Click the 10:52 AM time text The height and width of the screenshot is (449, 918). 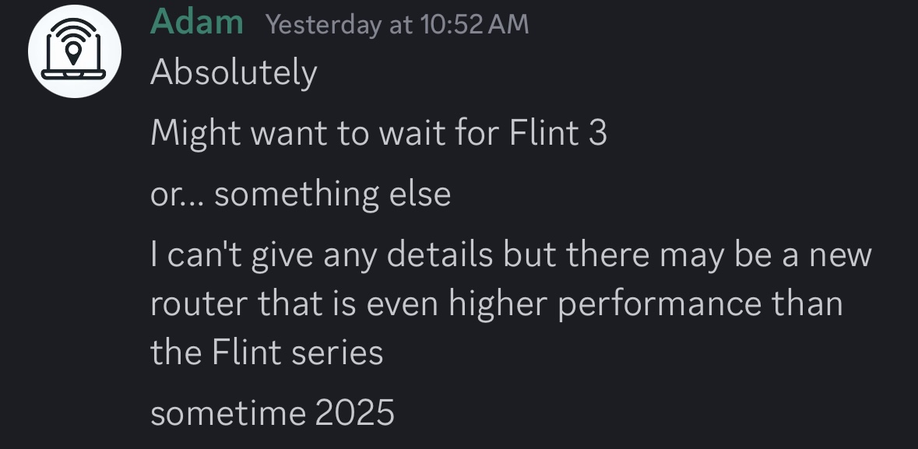coord(474,25)
